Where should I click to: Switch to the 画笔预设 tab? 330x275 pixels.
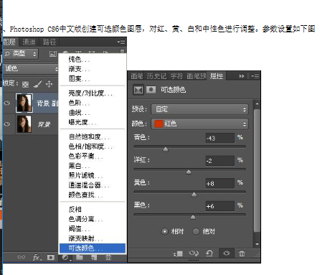196,76
